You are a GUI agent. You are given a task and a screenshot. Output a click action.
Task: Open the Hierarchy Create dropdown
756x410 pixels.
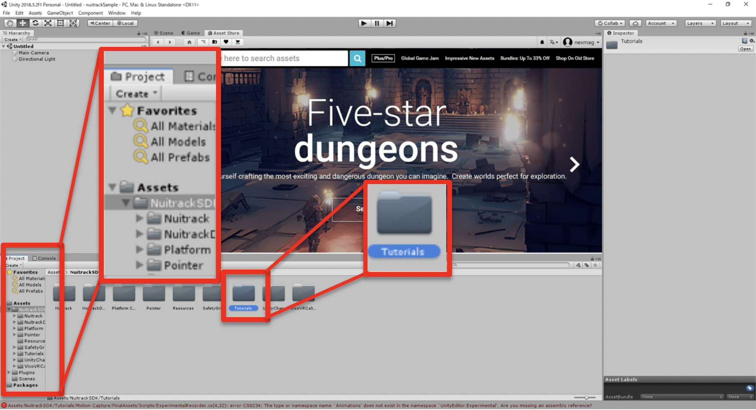point(13,39)
